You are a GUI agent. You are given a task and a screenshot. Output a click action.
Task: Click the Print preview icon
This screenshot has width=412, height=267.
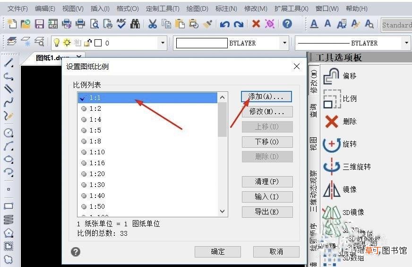[94, 24]
